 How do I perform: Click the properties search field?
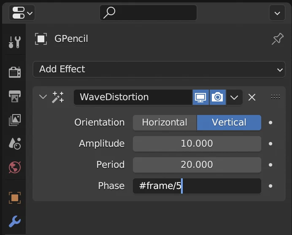point(148,13)
